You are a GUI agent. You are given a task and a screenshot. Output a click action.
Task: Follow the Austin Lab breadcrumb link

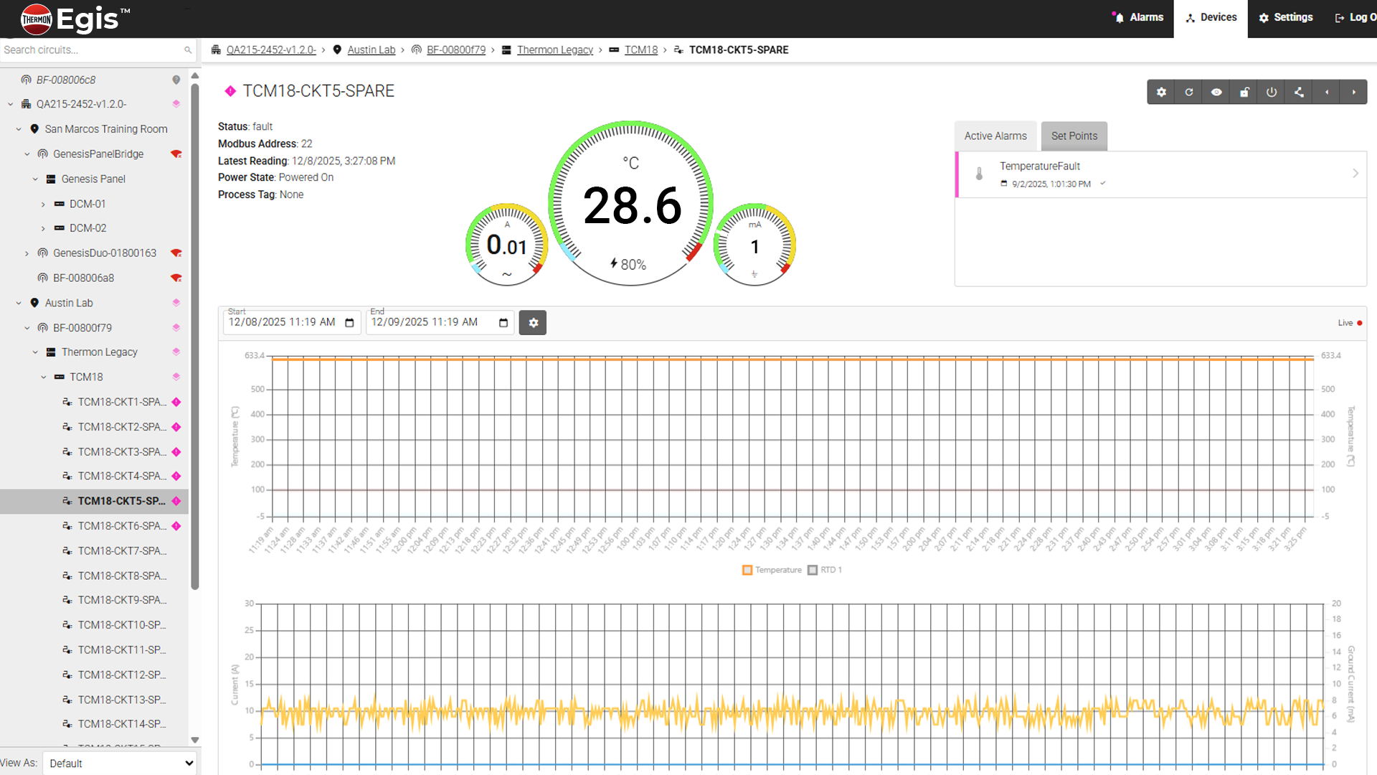point(371,50)
